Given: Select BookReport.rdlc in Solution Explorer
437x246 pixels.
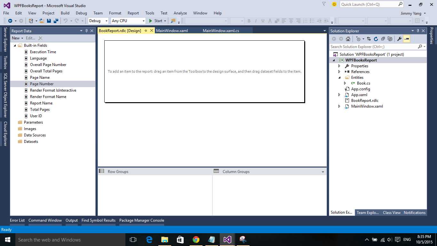Looking at the screenshot, I should click(365, 101).
